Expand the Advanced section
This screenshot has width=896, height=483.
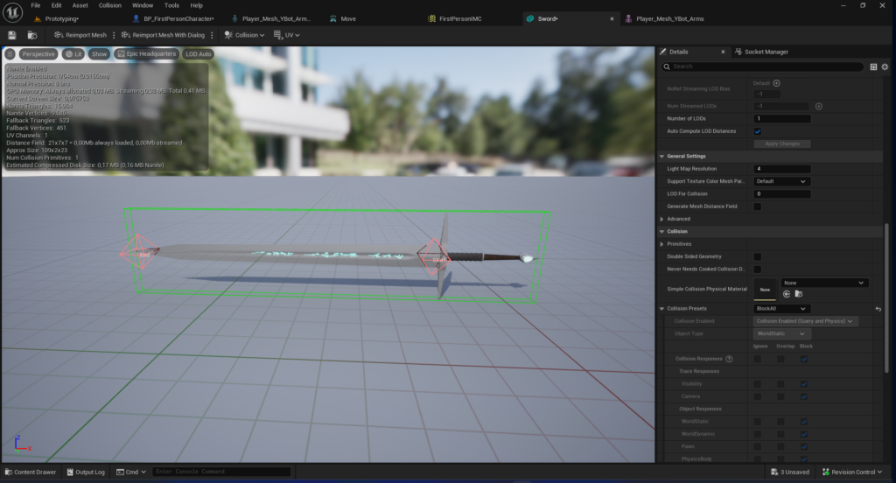(661, 219)
